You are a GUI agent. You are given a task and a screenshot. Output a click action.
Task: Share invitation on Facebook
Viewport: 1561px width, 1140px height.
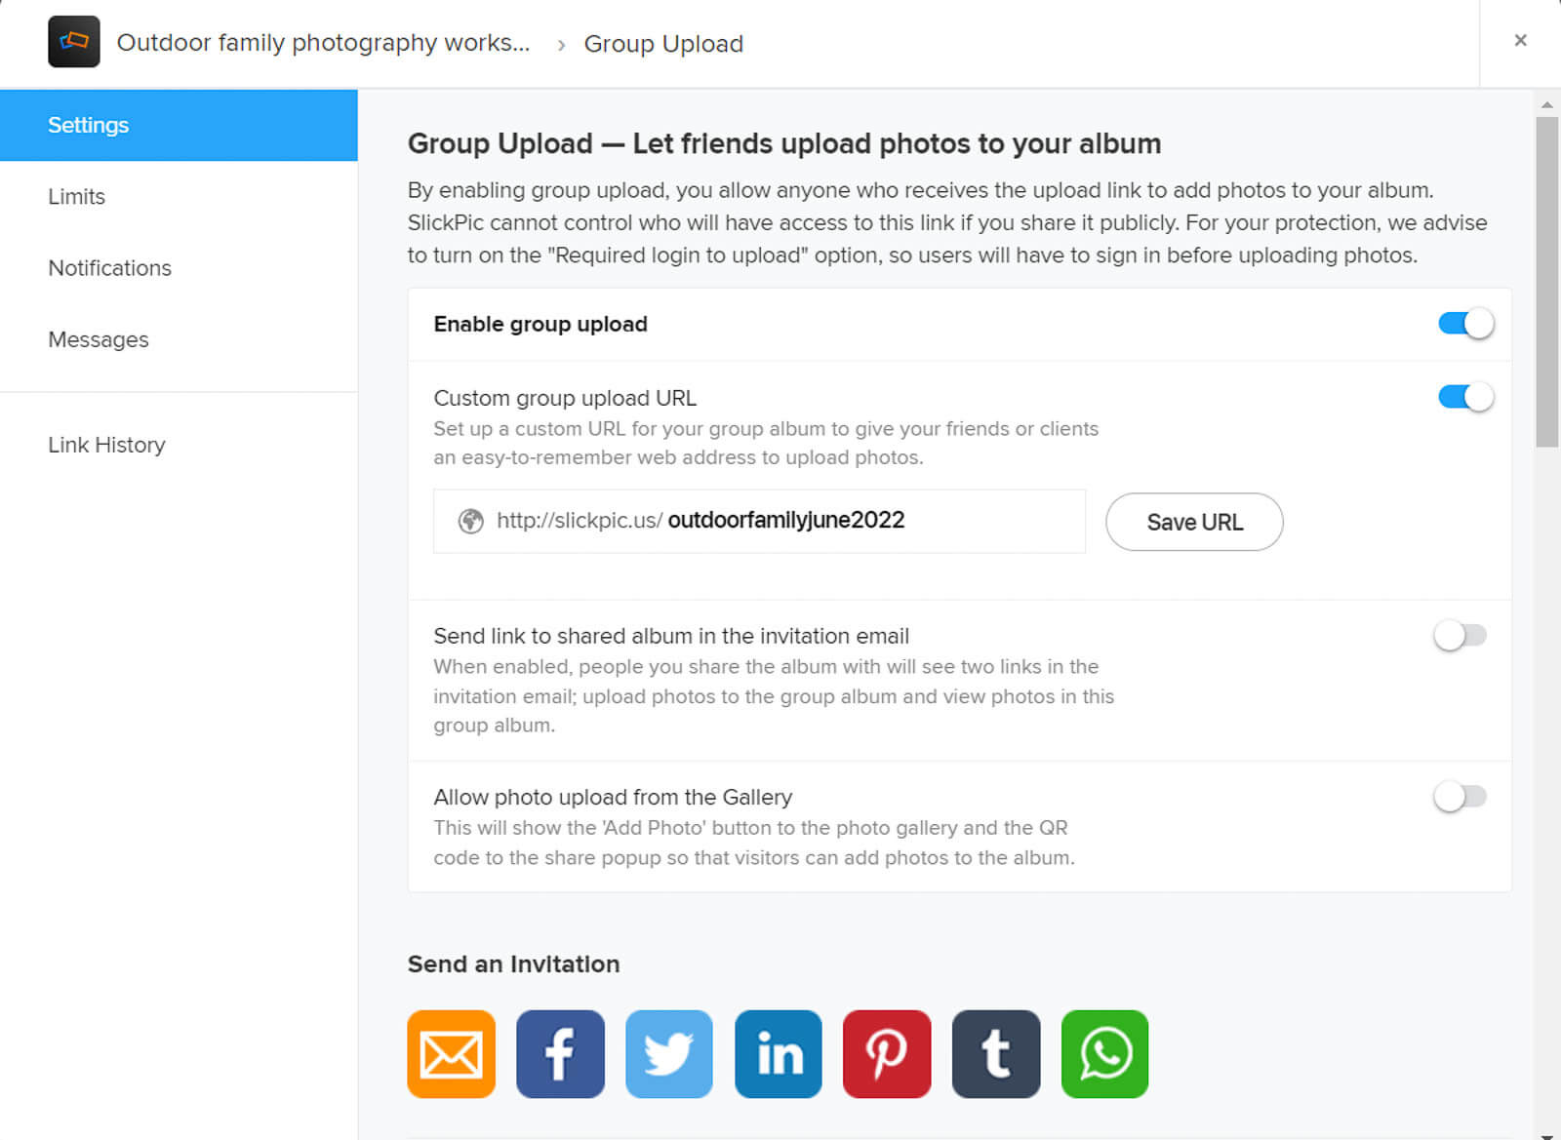560,1053
